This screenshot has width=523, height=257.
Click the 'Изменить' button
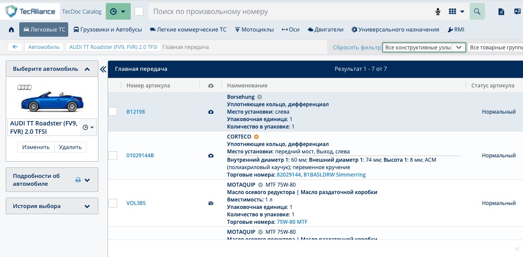[36, 147]
